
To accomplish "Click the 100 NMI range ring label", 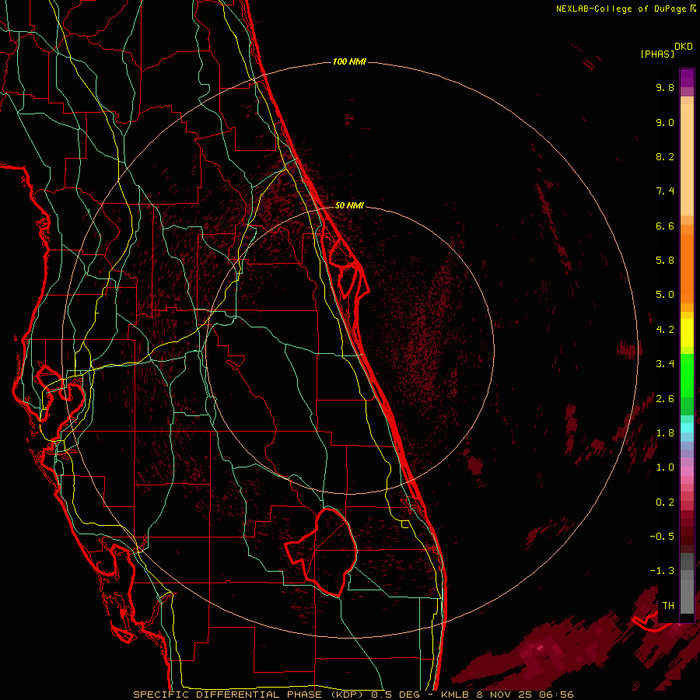I will click(x=349, y=61).
